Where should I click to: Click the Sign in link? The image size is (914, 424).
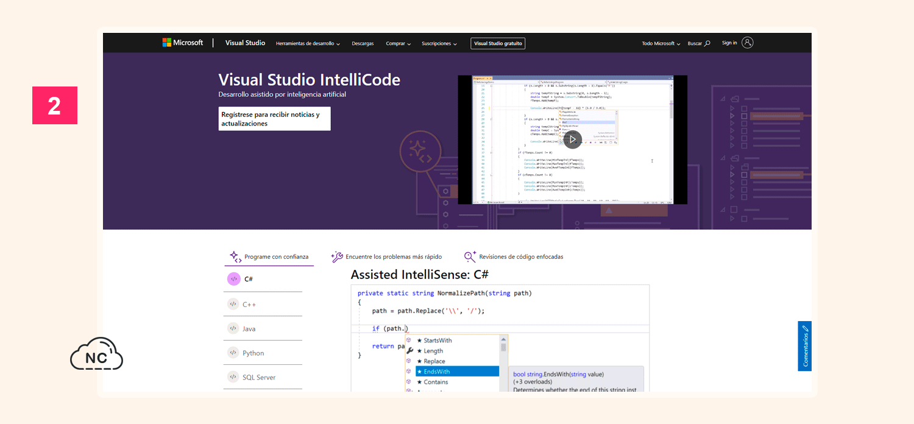point(729,43)
